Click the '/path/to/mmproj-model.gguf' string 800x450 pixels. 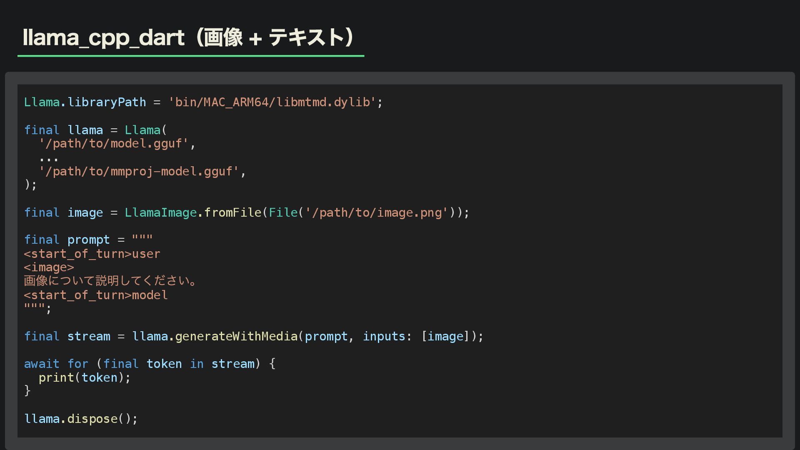click(139, 171)
